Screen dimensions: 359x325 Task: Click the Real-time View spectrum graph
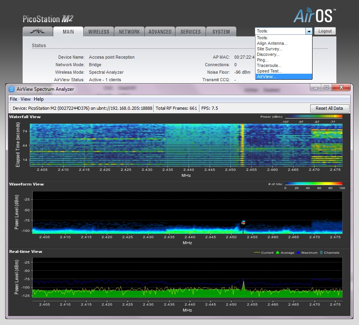click(x=187, y=277)
